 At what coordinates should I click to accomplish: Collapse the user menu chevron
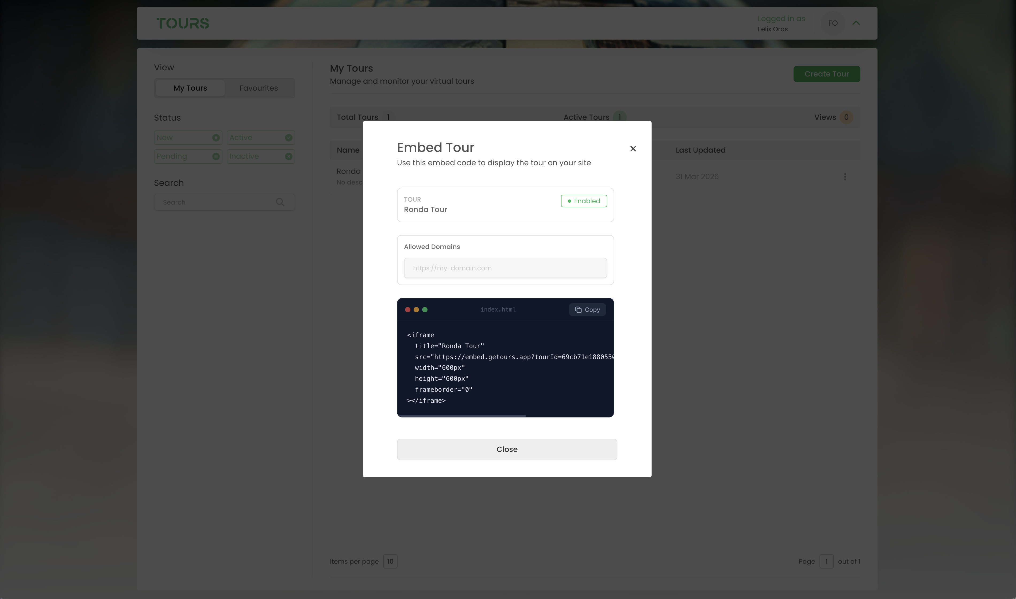click(856, 23)
